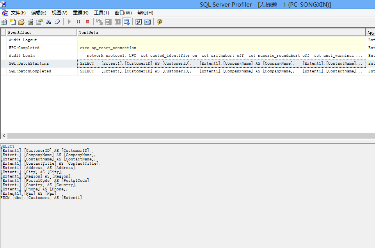
Task: Open the 重播(R) menu
Action: [81, 13]
